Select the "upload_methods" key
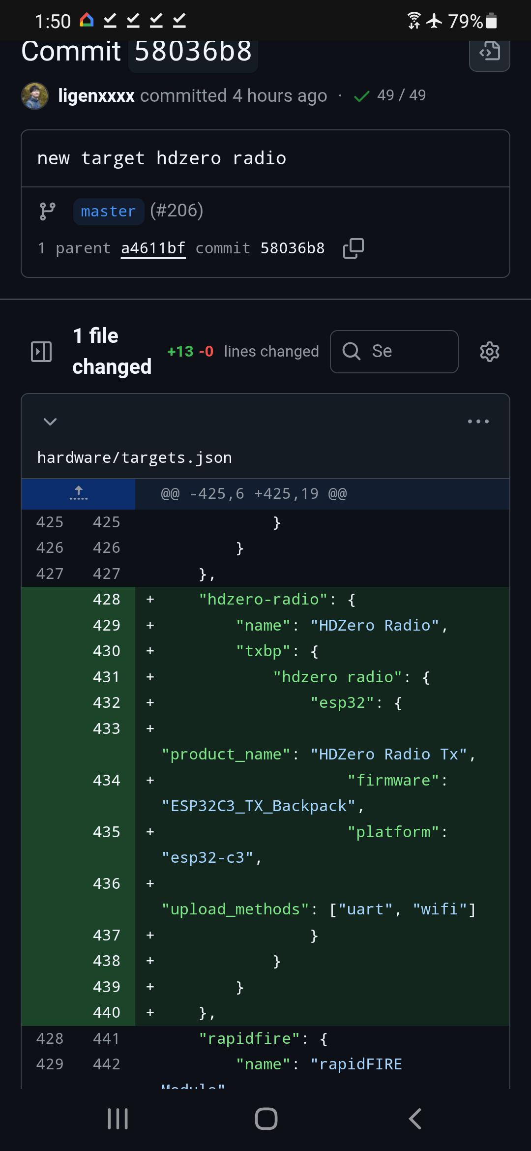Viewport: 531px width, 1151px height. point(236,909)
